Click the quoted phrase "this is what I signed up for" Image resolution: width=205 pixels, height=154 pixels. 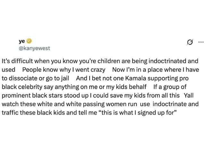click(138, 113)
